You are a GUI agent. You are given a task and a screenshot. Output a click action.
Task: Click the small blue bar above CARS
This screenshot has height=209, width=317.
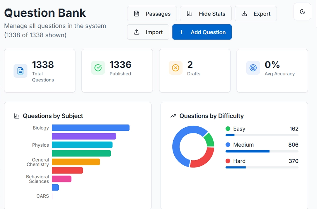(55, 187)
